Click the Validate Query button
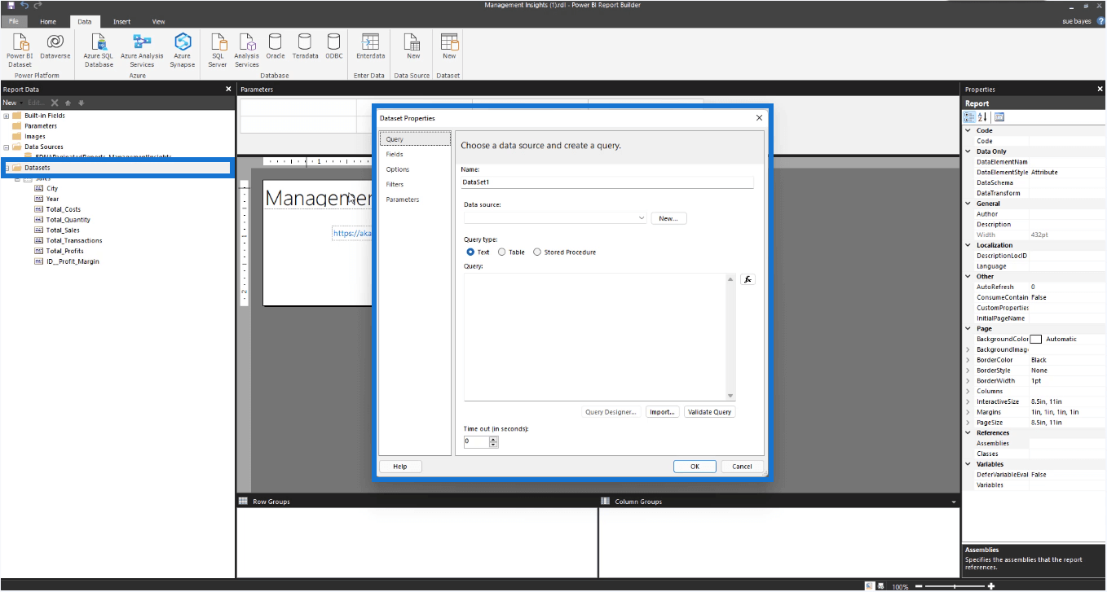 710,412
